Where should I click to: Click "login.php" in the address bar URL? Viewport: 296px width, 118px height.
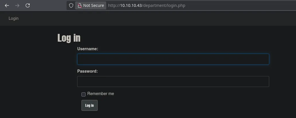pyautogui.click(x=176, y=5)
